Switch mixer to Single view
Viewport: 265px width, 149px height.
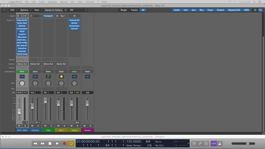click(x=124, y=10)
